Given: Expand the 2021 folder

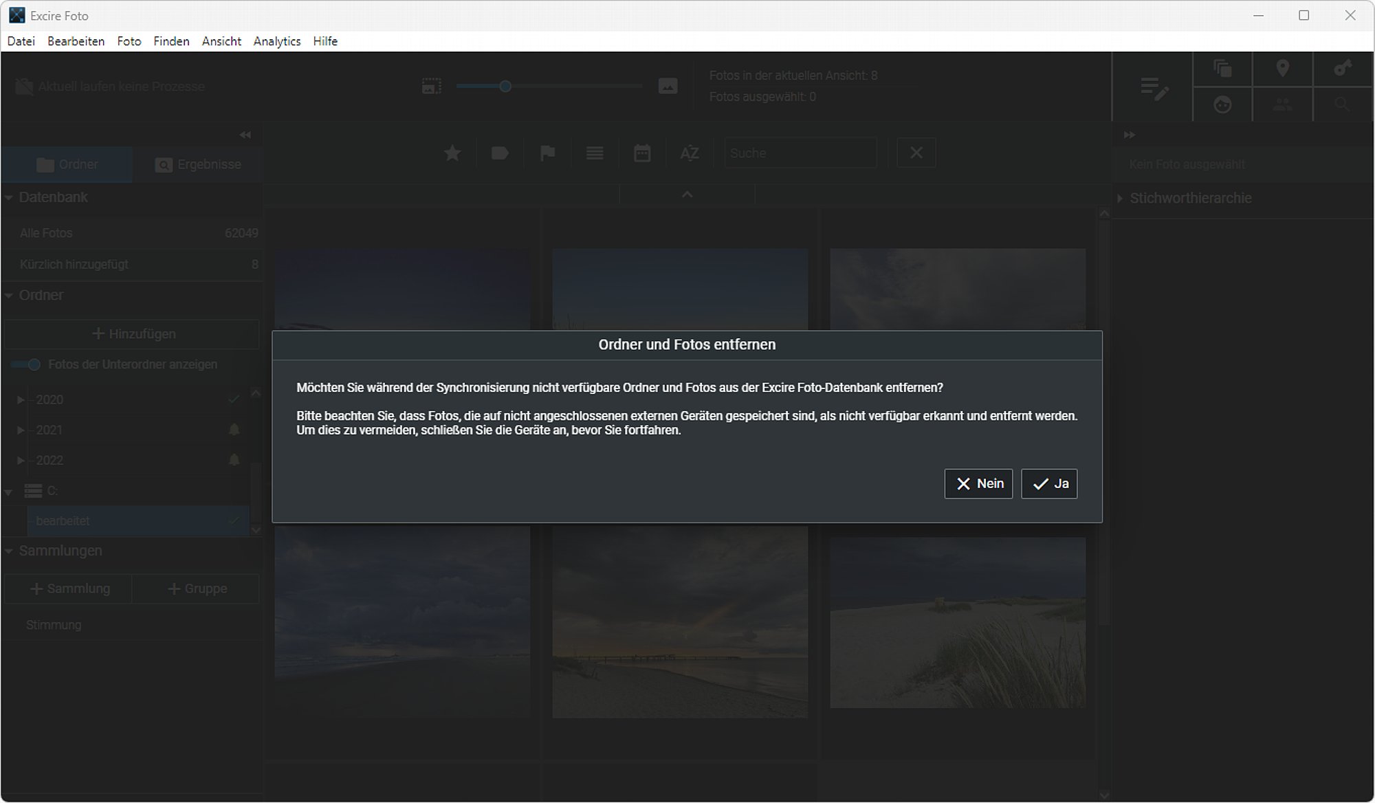Looking at the screenshot, I should tap(21, 430).
